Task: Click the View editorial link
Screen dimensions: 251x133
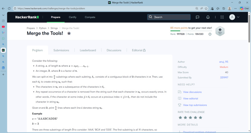Action: 191,99
